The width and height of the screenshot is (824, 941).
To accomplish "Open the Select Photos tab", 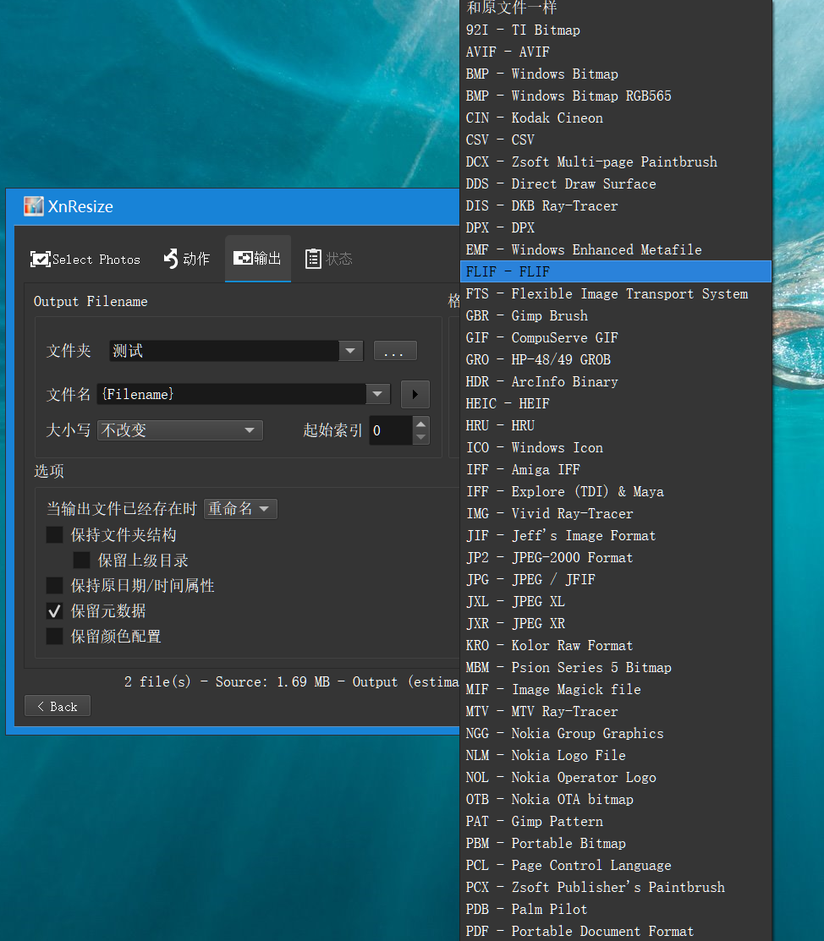I will (x=85, y=260).
